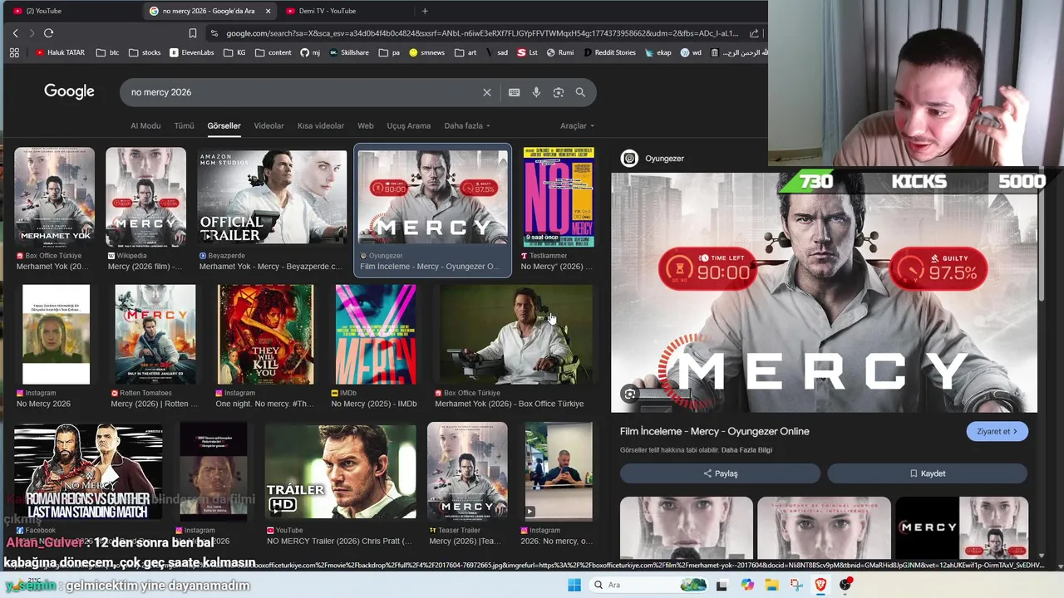Open the Rumi bookmark

pyautogui.click(x=559, y=52)
